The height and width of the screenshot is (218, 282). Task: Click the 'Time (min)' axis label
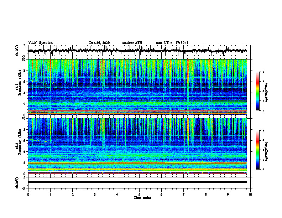(x=142, y=198)
